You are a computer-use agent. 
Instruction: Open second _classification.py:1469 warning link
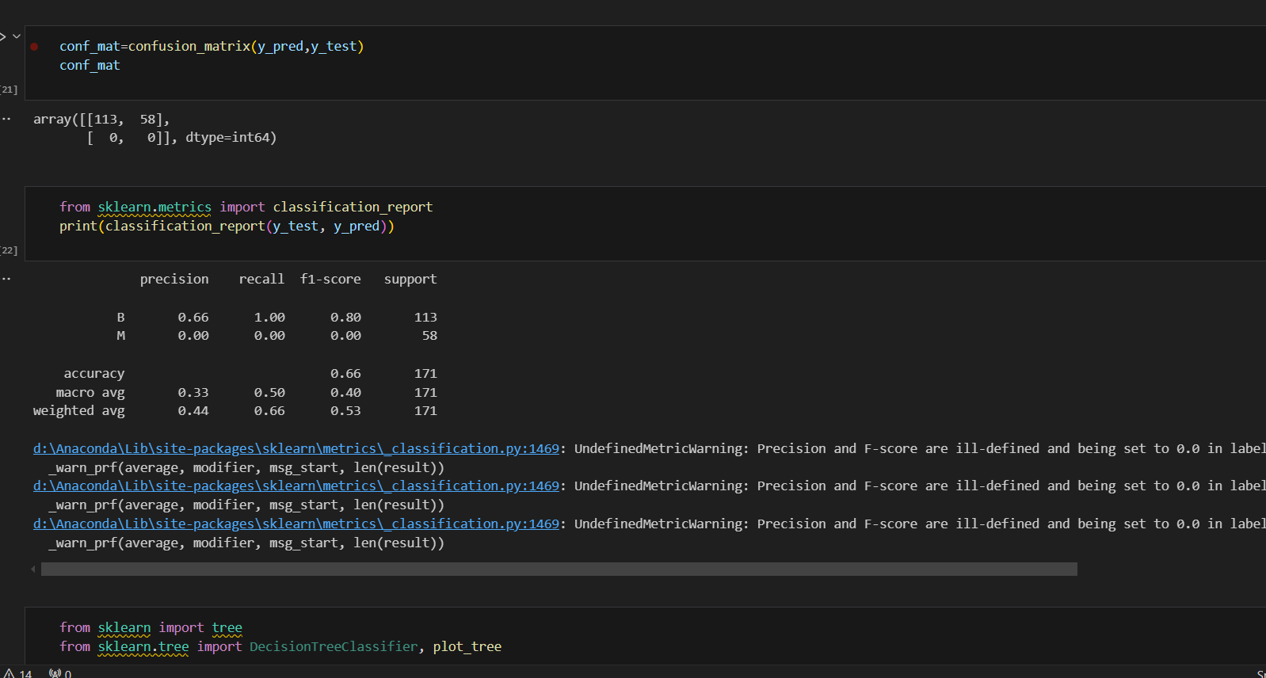tap(296, 486)
